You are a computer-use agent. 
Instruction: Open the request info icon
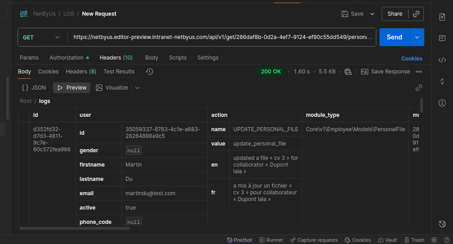(x=442, y=103)
